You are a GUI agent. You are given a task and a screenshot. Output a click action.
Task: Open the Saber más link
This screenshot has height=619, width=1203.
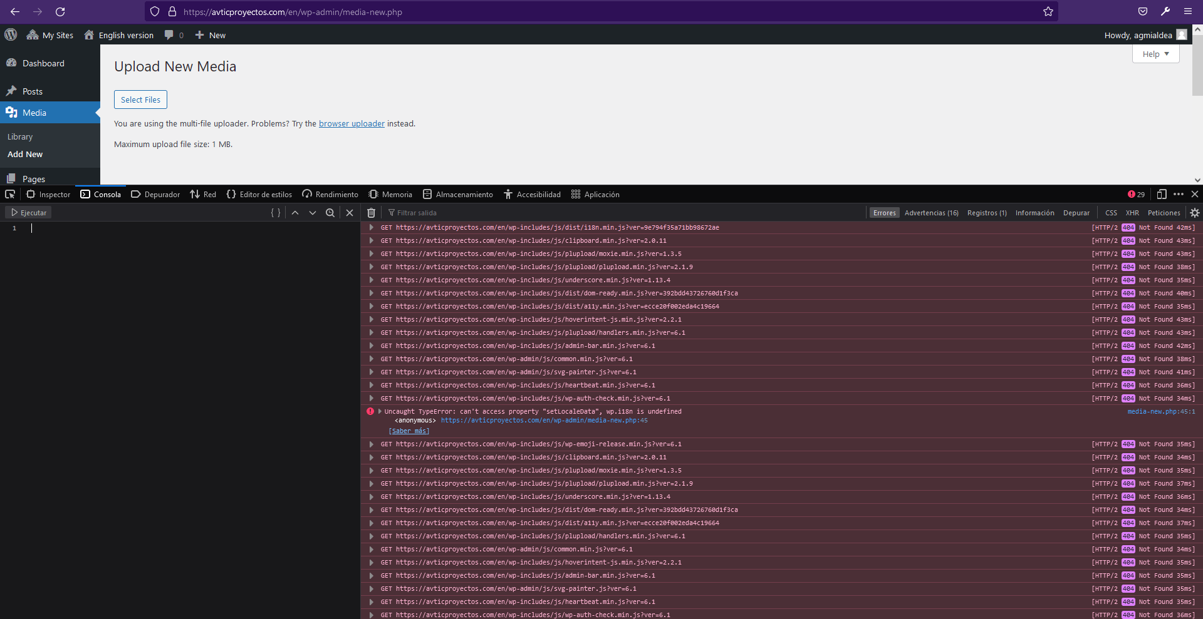tap(409, 431)
